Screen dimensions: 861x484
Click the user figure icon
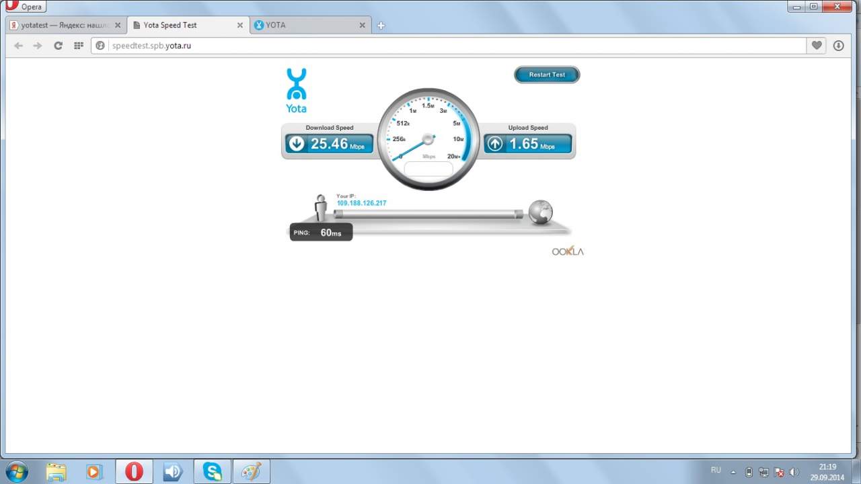pyautogui.click(x=321, y=207)
